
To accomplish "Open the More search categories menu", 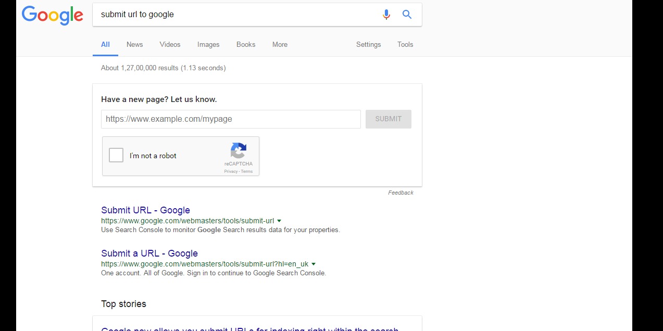I will pyautogui.click(x=280, y=45).
